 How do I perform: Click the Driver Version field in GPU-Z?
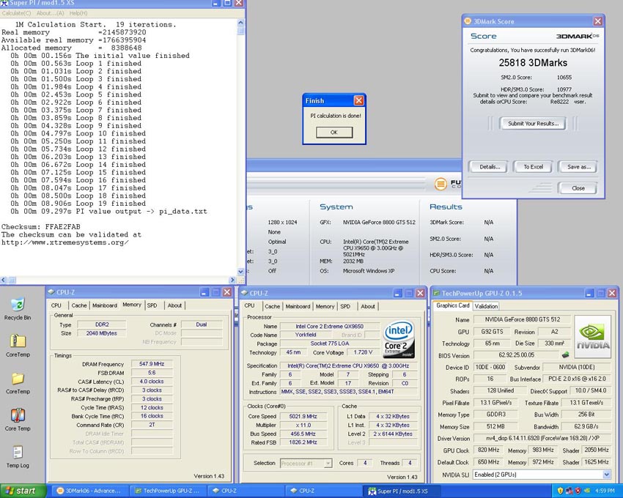tap(542, 438)
